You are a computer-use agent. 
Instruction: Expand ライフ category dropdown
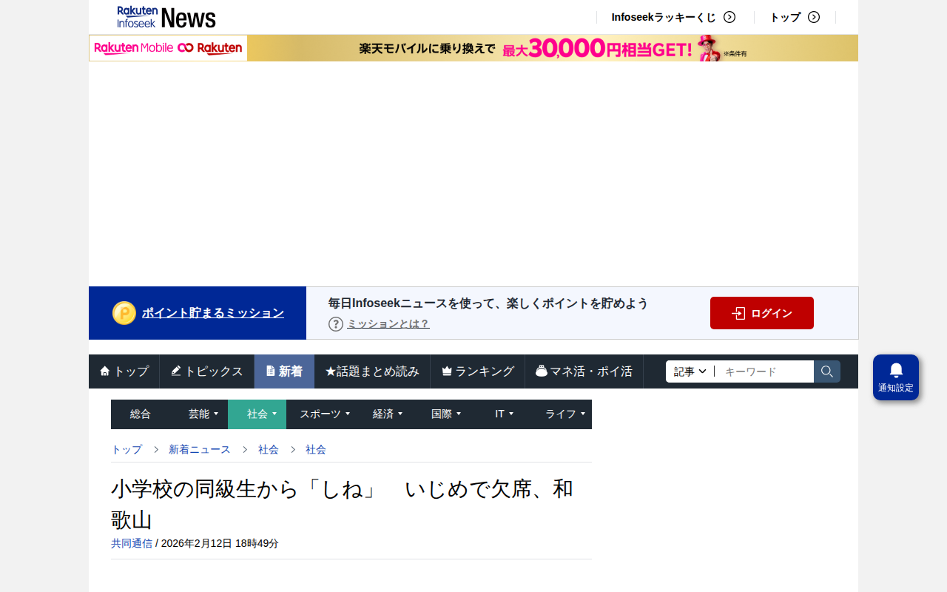coord(565,414)
